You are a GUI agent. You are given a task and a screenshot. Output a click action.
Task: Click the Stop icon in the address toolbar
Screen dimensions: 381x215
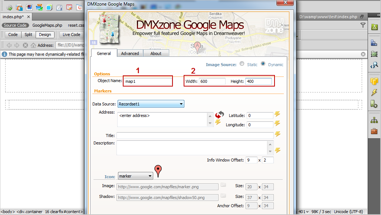click(x=25, y=45)
